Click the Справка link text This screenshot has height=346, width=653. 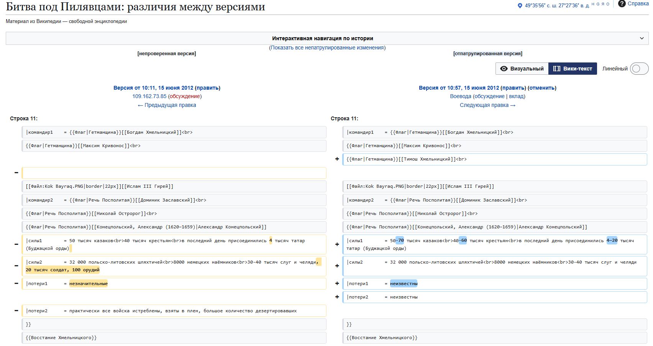pyautogui.click(x=638, y=4)
